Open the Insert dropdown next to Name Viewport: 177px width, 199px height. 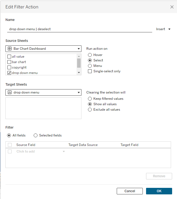tap(163, 29)
